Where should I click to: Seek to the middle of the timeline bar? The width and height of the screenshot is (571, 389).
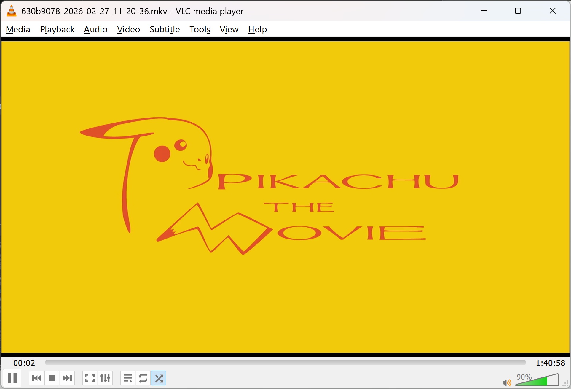[285, 362]
